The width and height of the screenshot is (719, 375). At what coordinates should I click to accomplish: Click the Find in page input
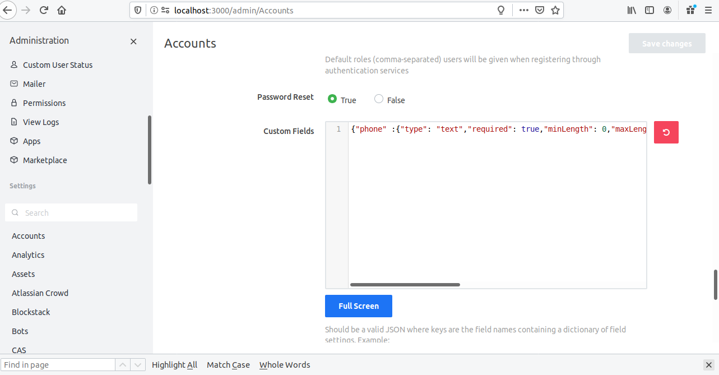58,365
